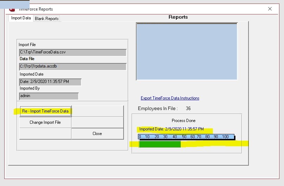Click the Access app icon in title bar
284x186 pixels.
click(x=12, y=10)
